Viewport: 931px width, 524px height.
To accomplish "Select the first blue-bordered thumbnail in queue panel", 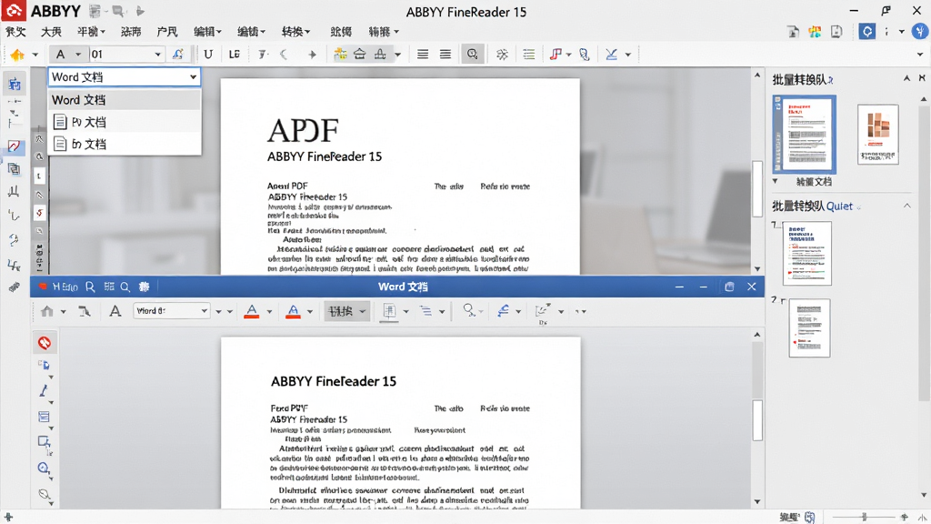I will tap(804, 135).
